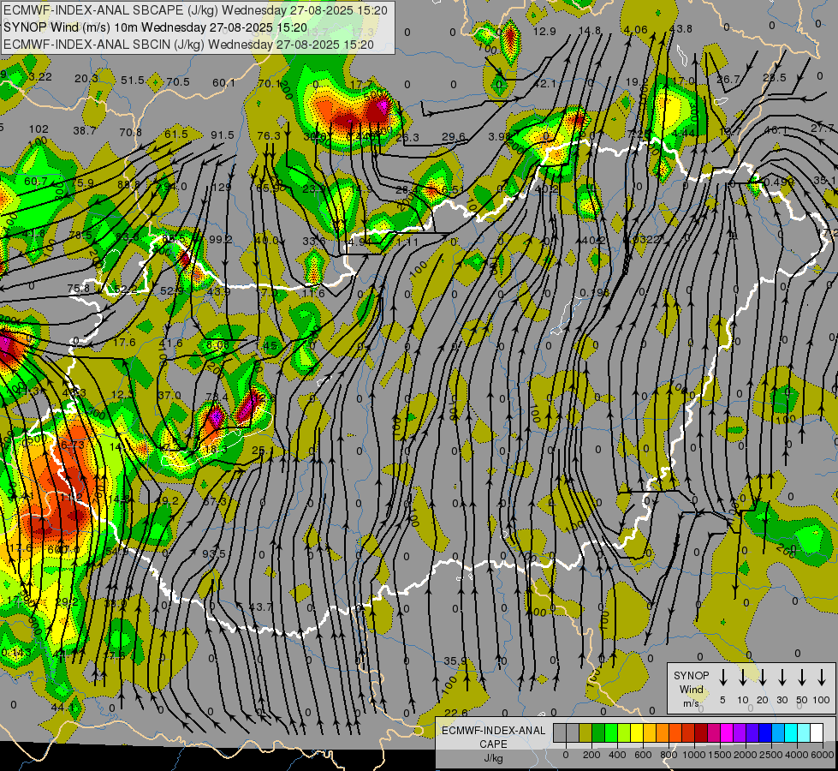
Task: Click the map value 60.1
Action: pos(223,83)
